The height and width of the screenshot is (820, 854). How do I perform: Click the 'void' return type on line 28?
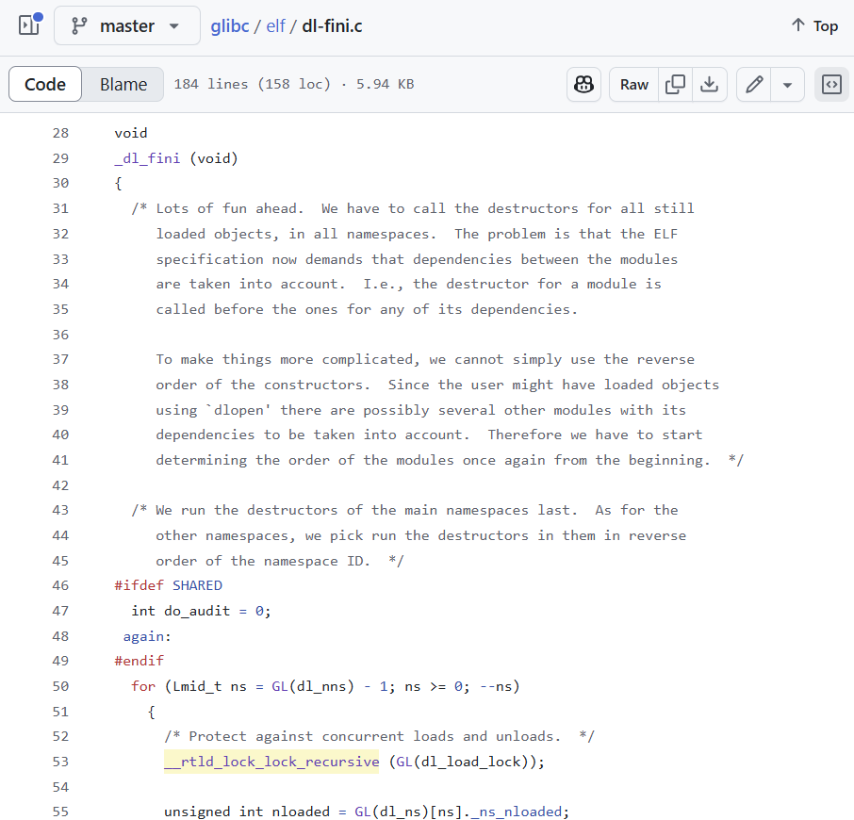(131, 133)
